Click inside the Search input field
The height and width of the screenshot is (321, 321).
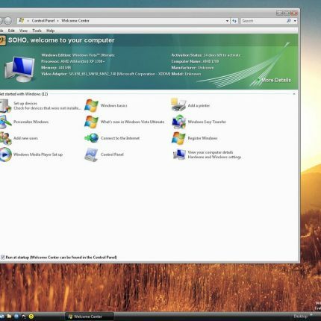[x=264, y=21]
